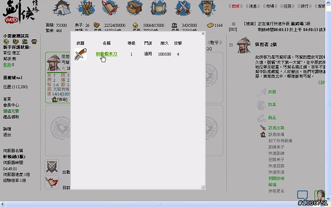Click the 快速訓練 option
This screenshot has width=331, height=207.
click(276, 153)
